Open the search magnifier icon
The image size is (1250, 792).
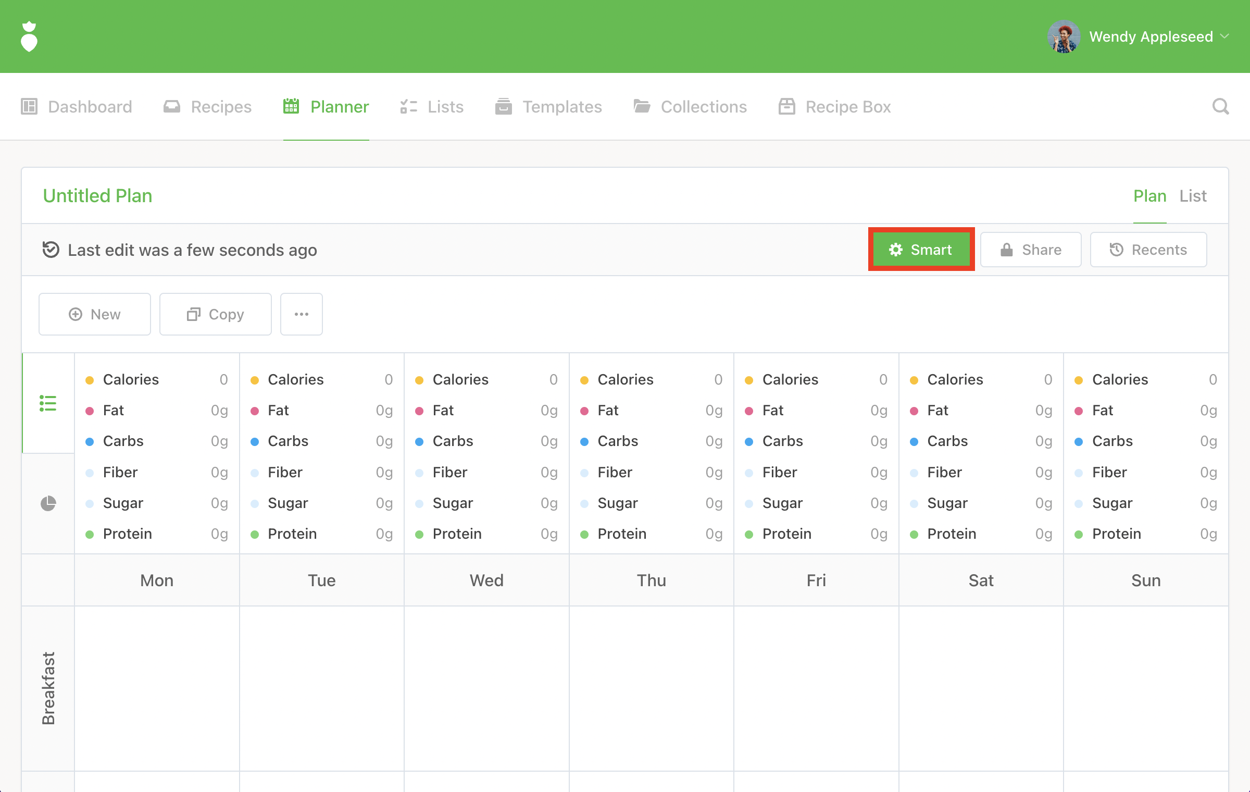1220,106
